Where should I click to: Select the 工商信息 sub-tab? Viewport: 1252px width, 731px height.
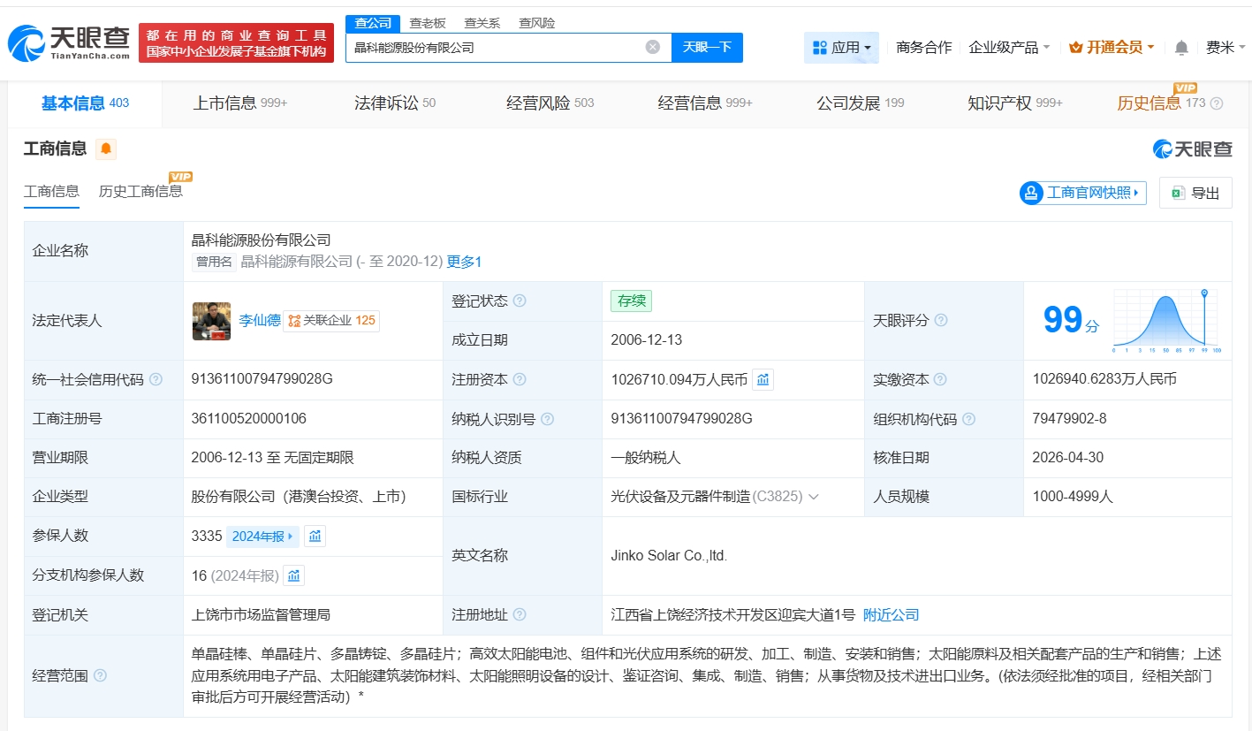51,191
